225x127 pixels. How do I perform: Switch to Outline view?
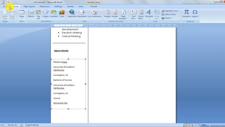(x=195, y=125)
